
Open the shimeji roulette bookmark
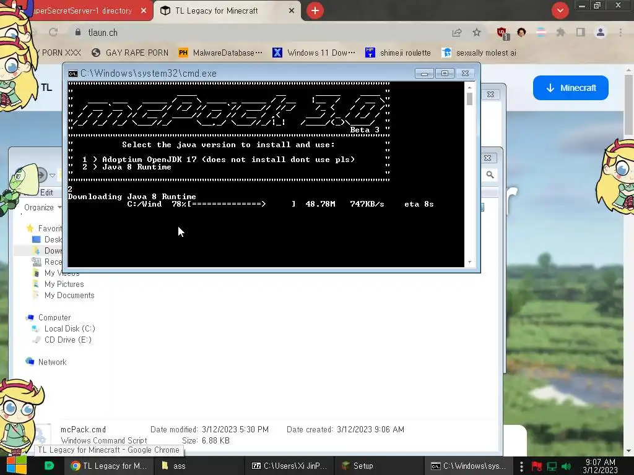coord(398,53)
